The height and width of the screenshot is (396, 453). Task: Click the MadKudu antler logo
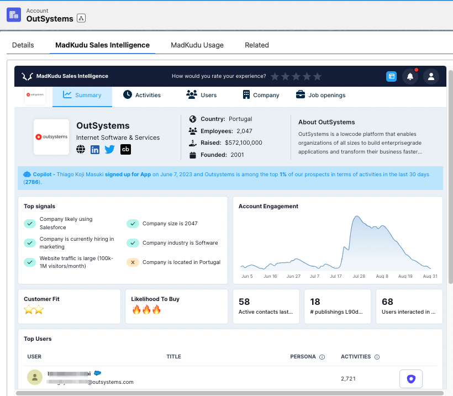point(27,76)
